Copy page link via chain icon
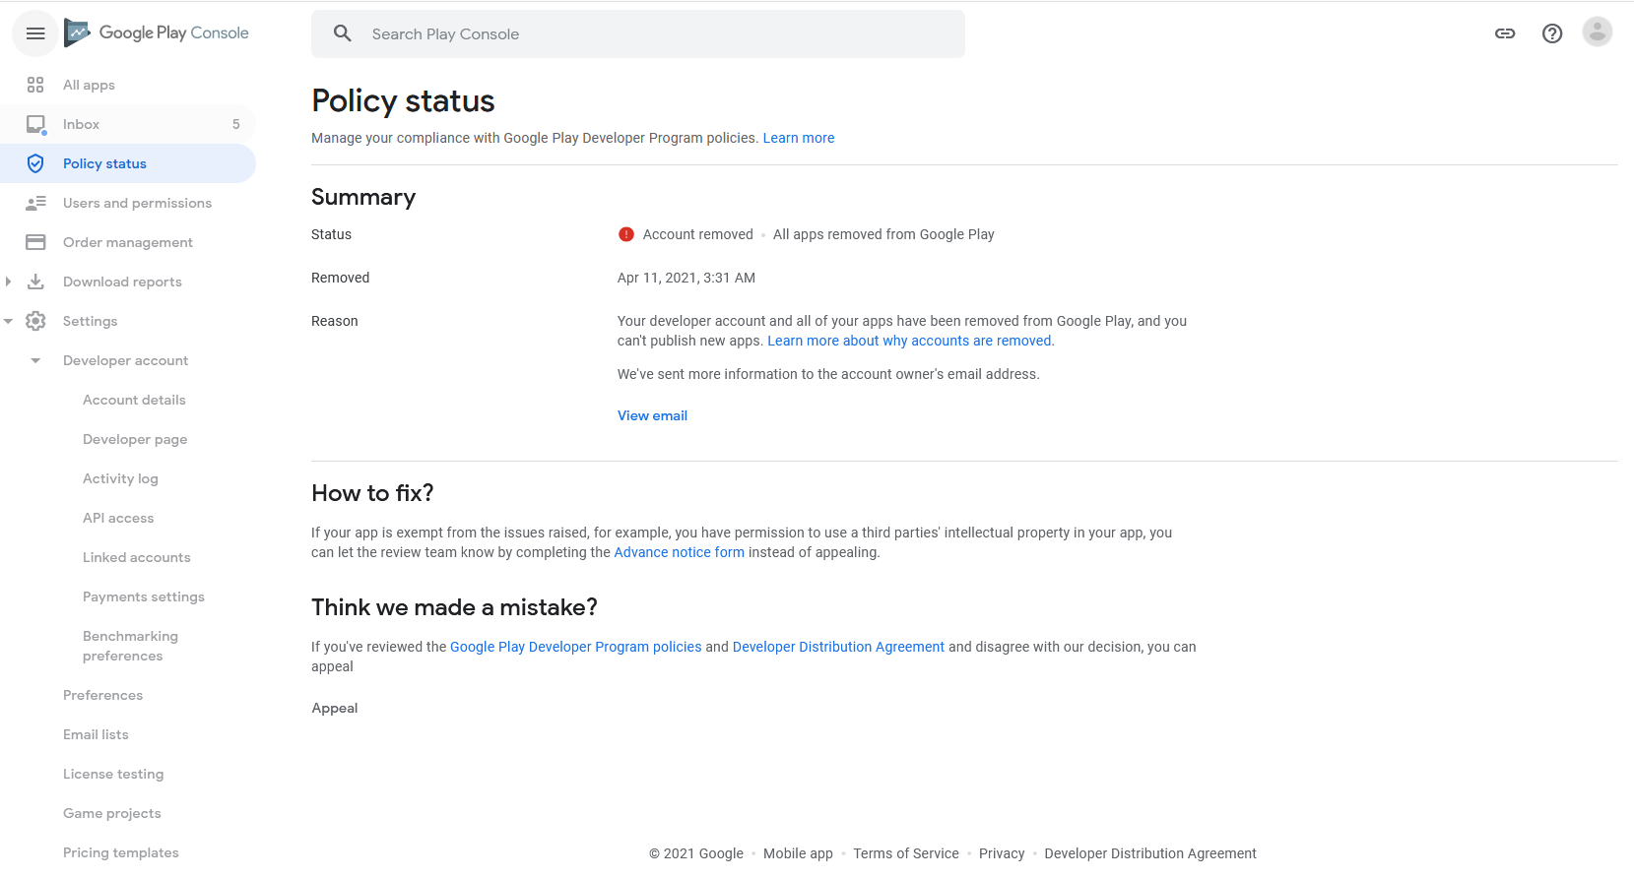This screenshot has height=879, width=1634. coord(1505,33)
